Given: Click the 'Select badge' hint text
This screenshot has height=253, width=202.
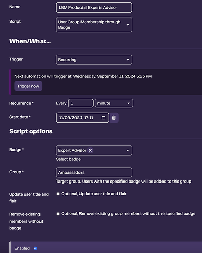Looking at the screenshot, I should (68, 159).
